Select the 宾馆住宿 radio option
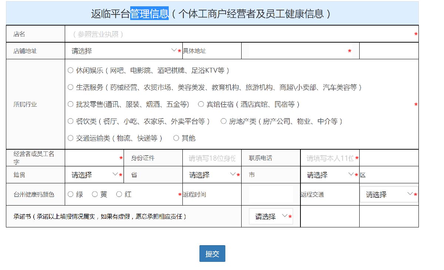 coord(201,104)
